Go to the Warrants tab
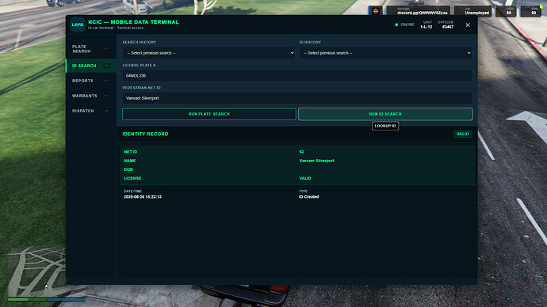Image resolution: width=547 pixels, height=307 pixels. pyautogui.click(x=90, y=96)
